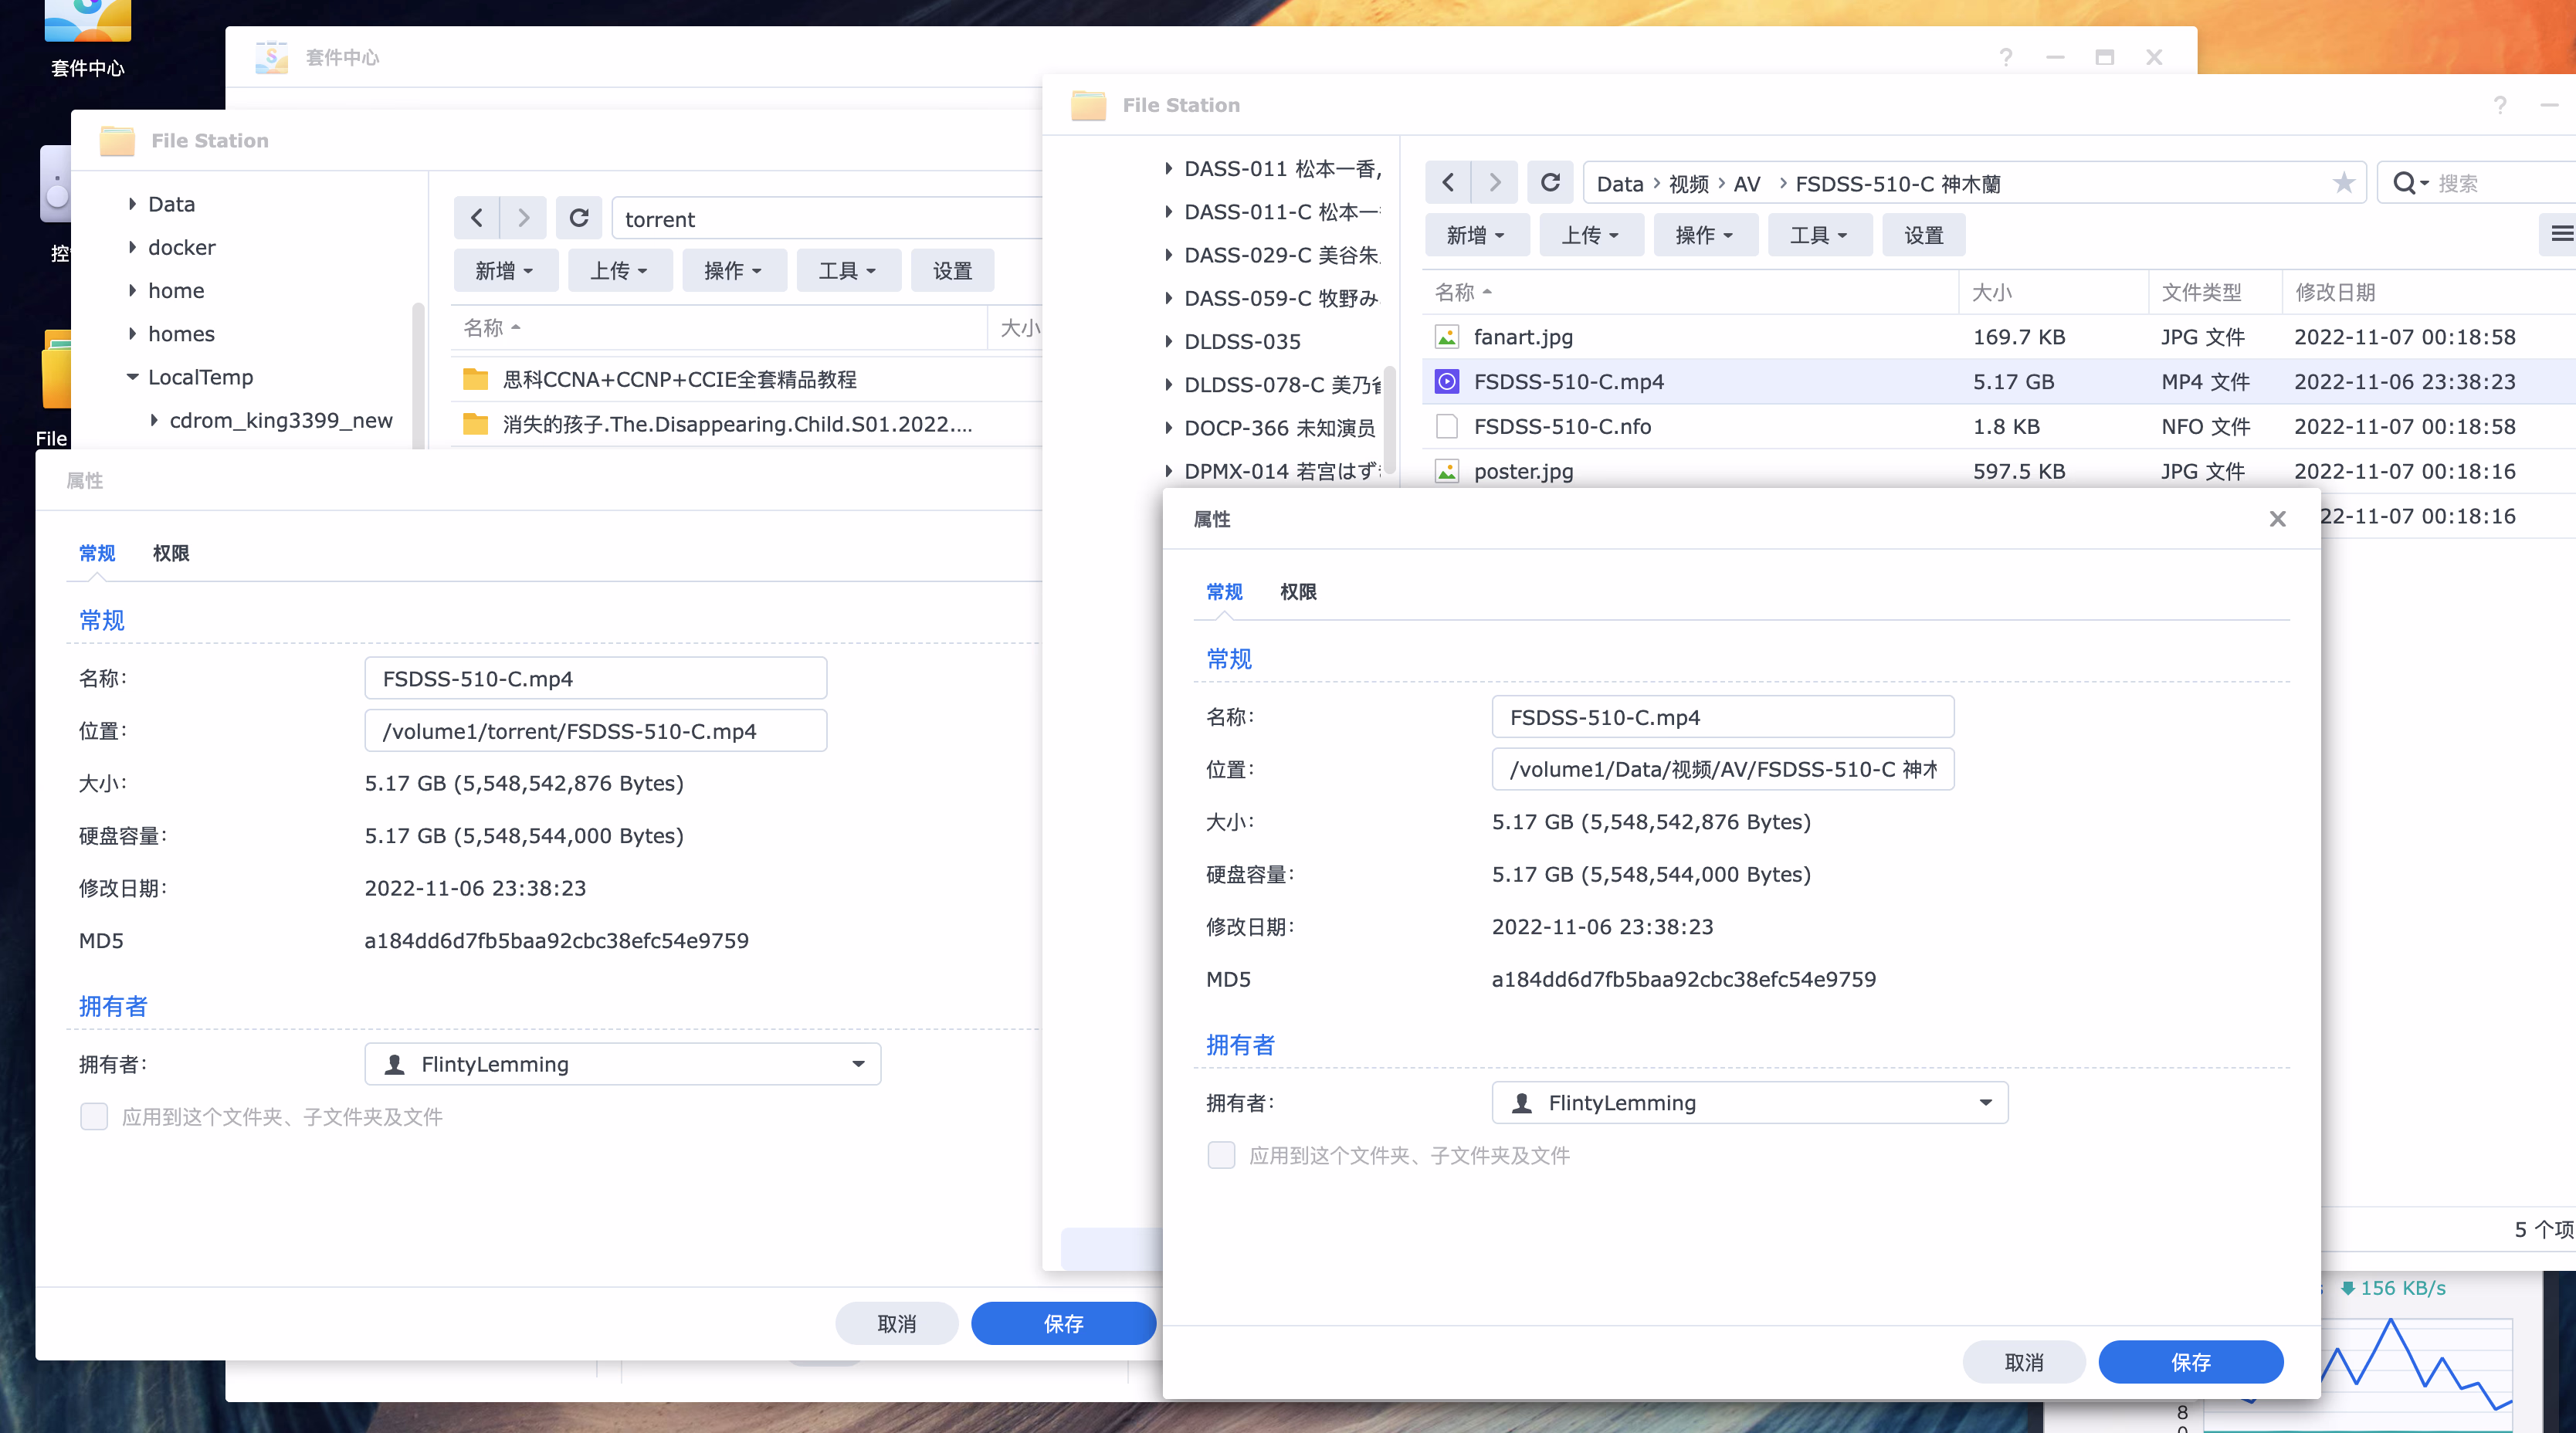Screen dimensions: 2576x1433
Task: Click forward arrow in torrent File Station
Action: pos(523,218)
